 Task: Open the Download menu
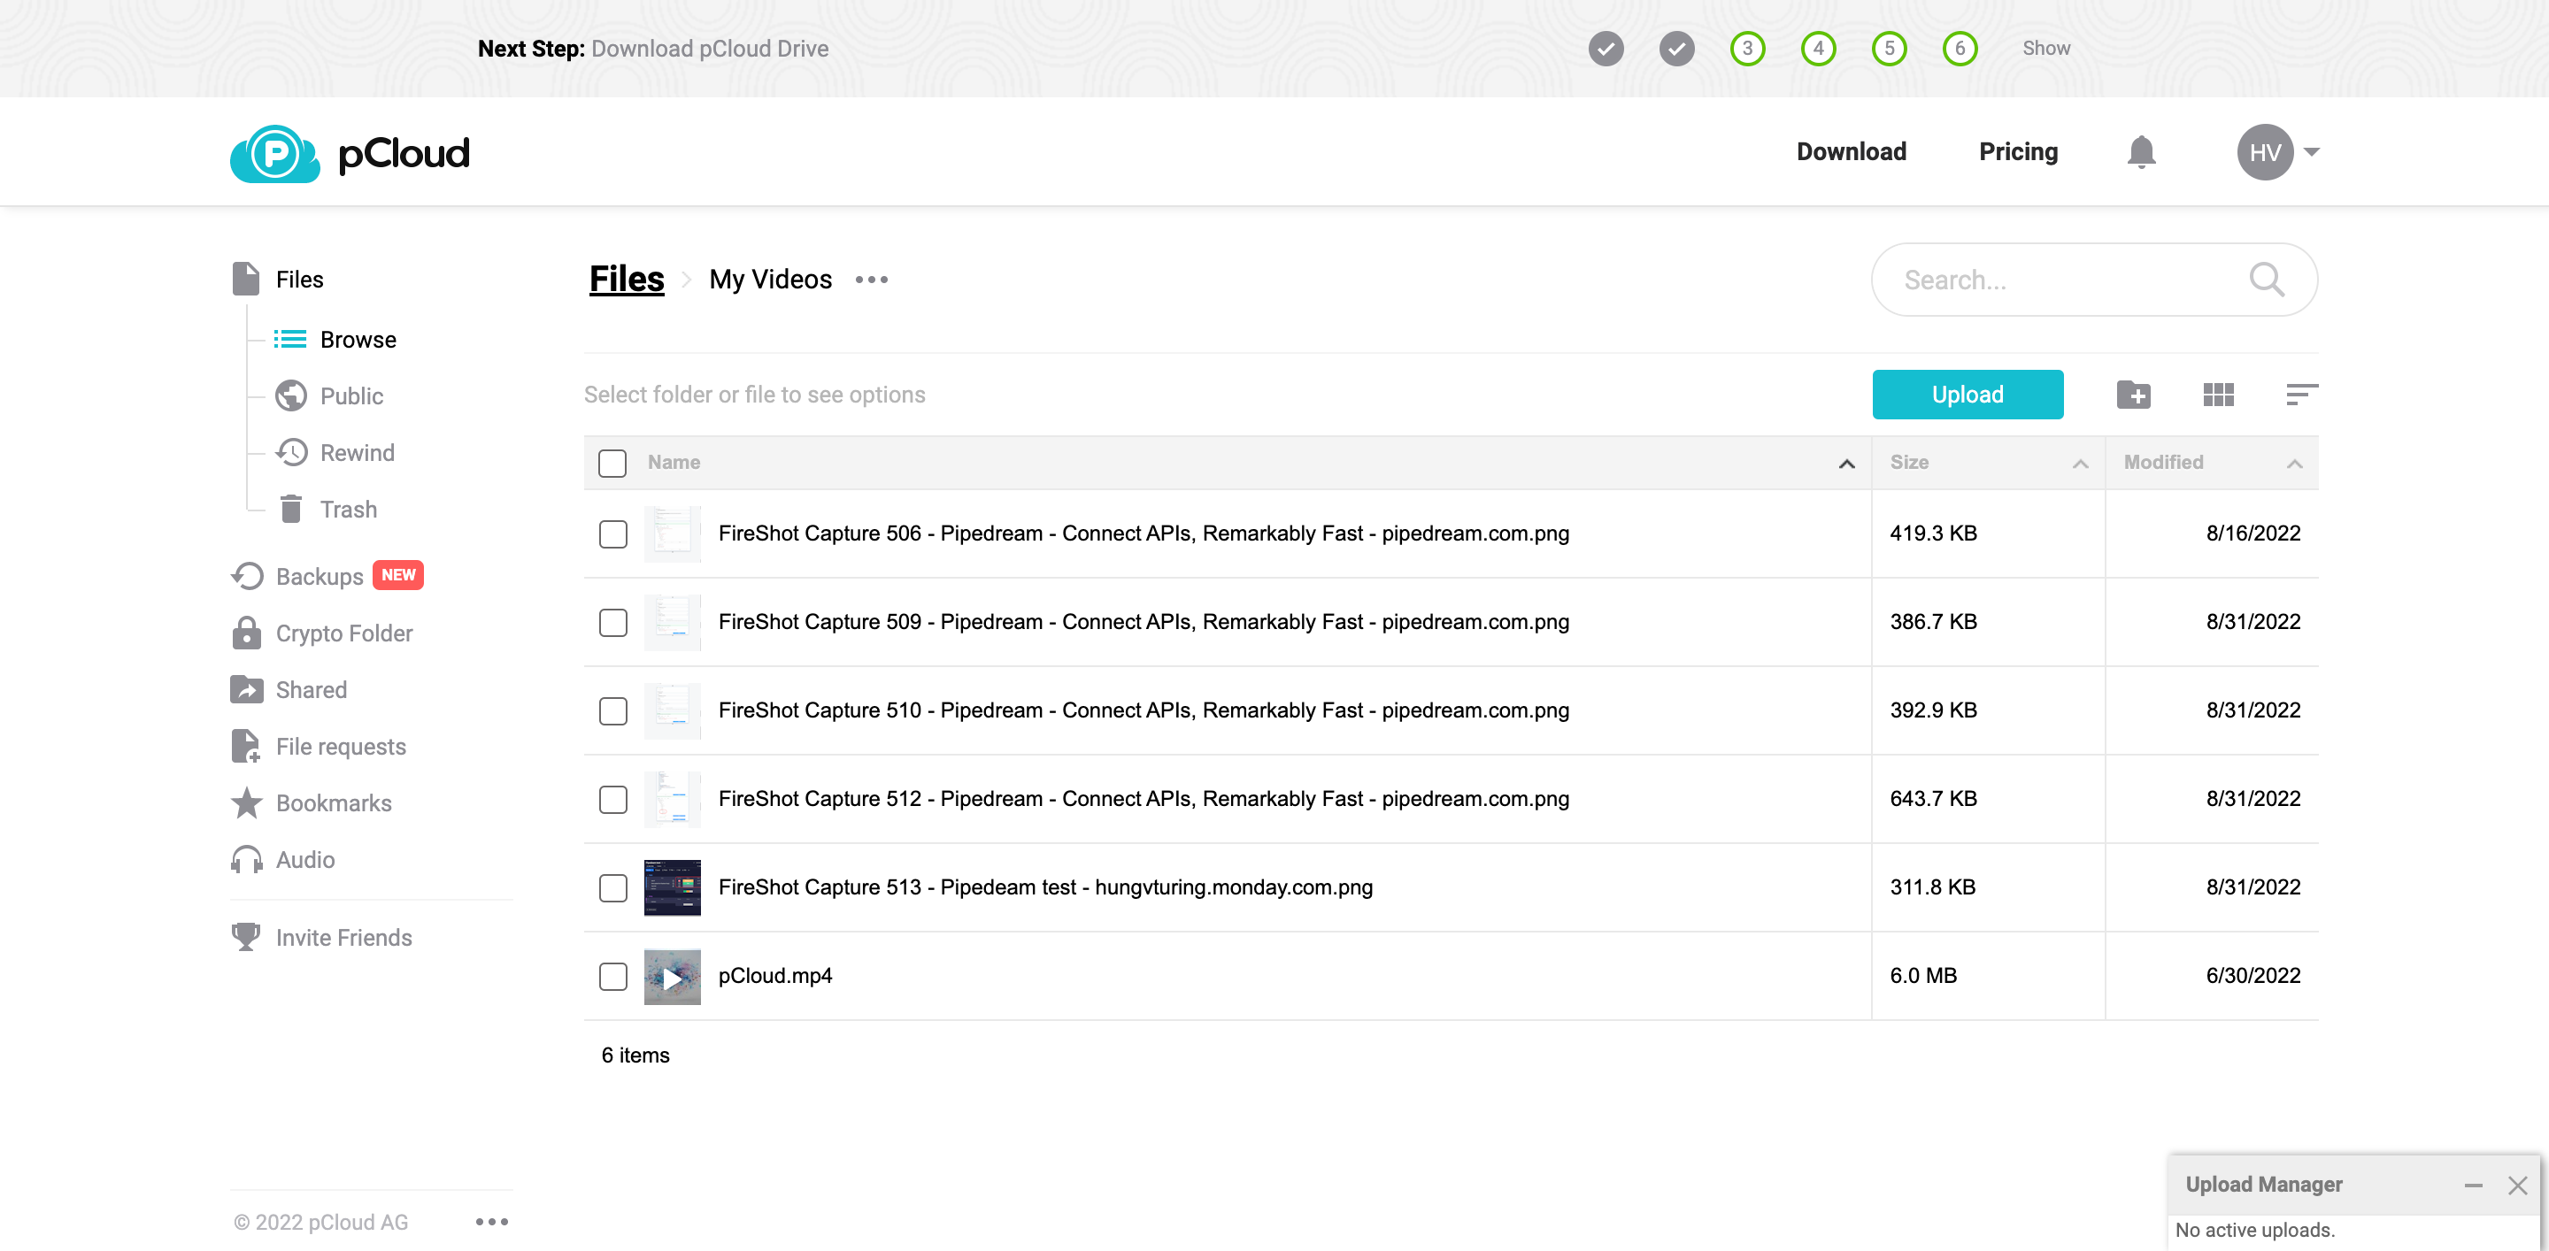[1851, 151]
